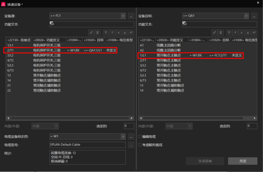
Task: Click the 关闭 button
Action: tap(242, 161)
